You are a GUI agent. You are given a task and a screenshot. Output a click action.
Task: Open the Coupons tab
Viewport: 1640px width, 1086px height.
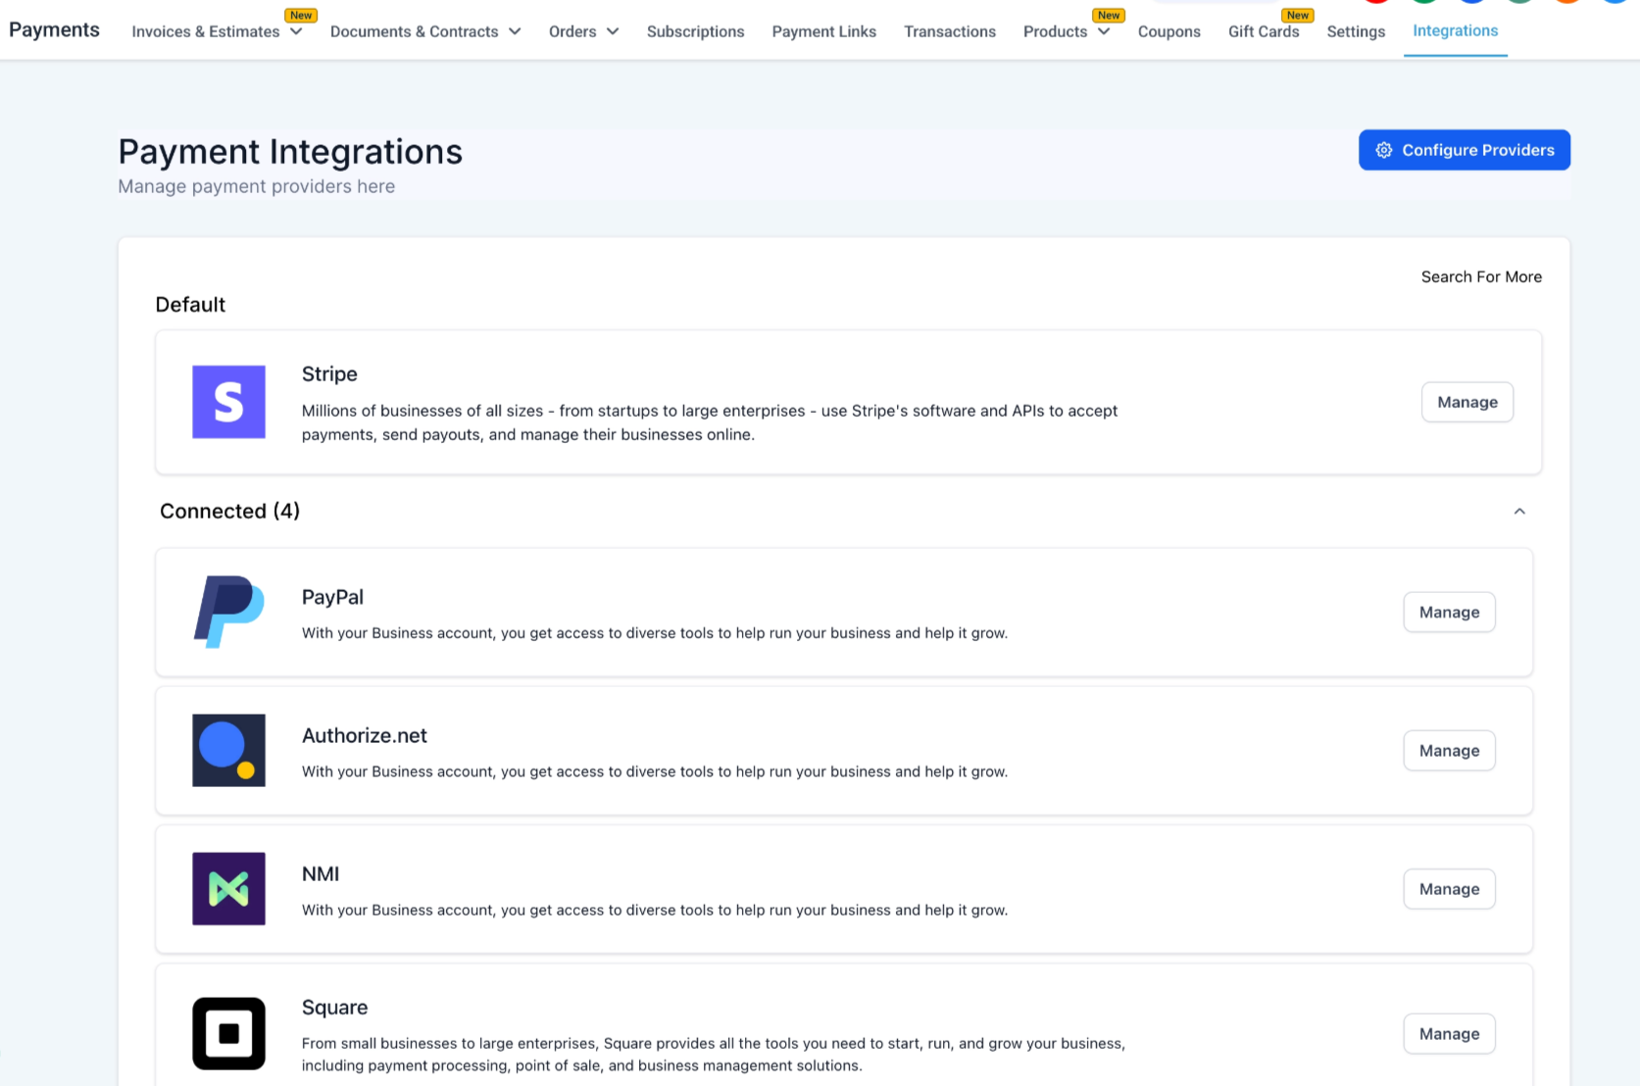1169,31
